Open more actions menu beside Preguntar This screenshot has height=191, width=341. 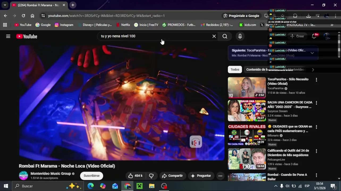[x=220, y=176]
